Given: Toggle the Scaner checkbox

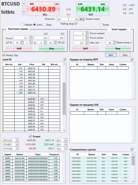Looking at the screenshot, I should 30,136.
